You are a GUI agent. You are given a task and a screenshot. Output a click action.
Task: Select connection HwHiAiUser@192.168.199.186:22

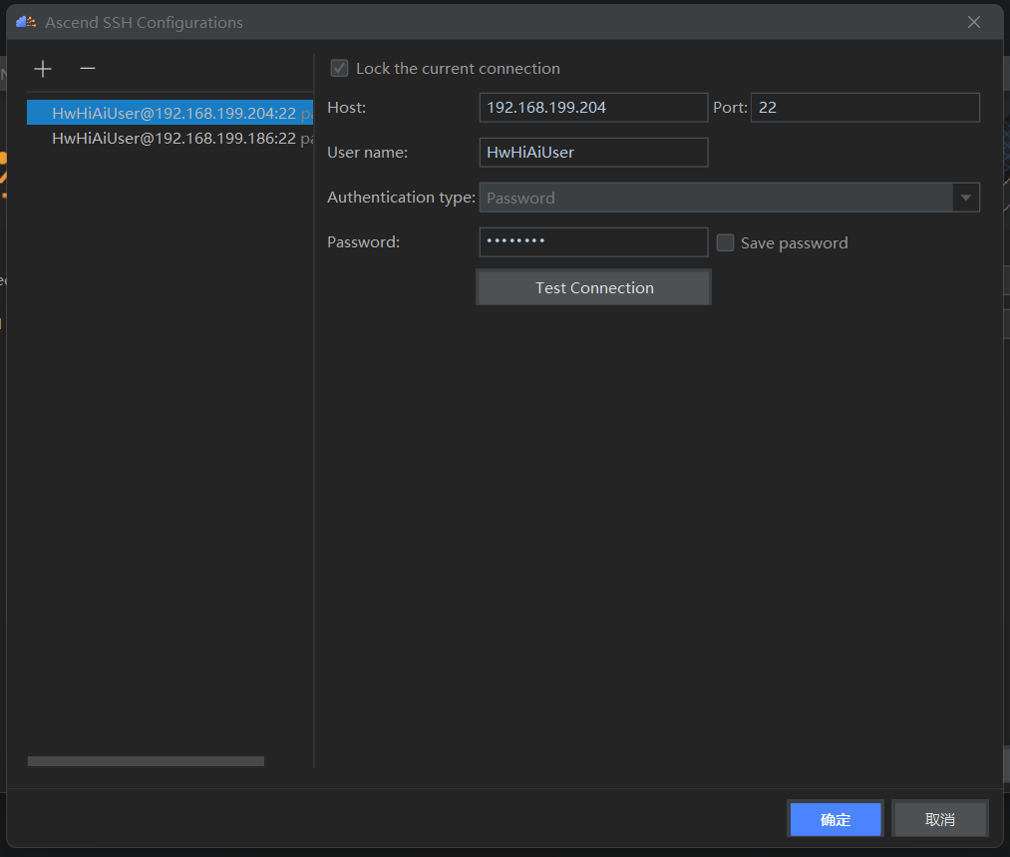coord(169,139)
